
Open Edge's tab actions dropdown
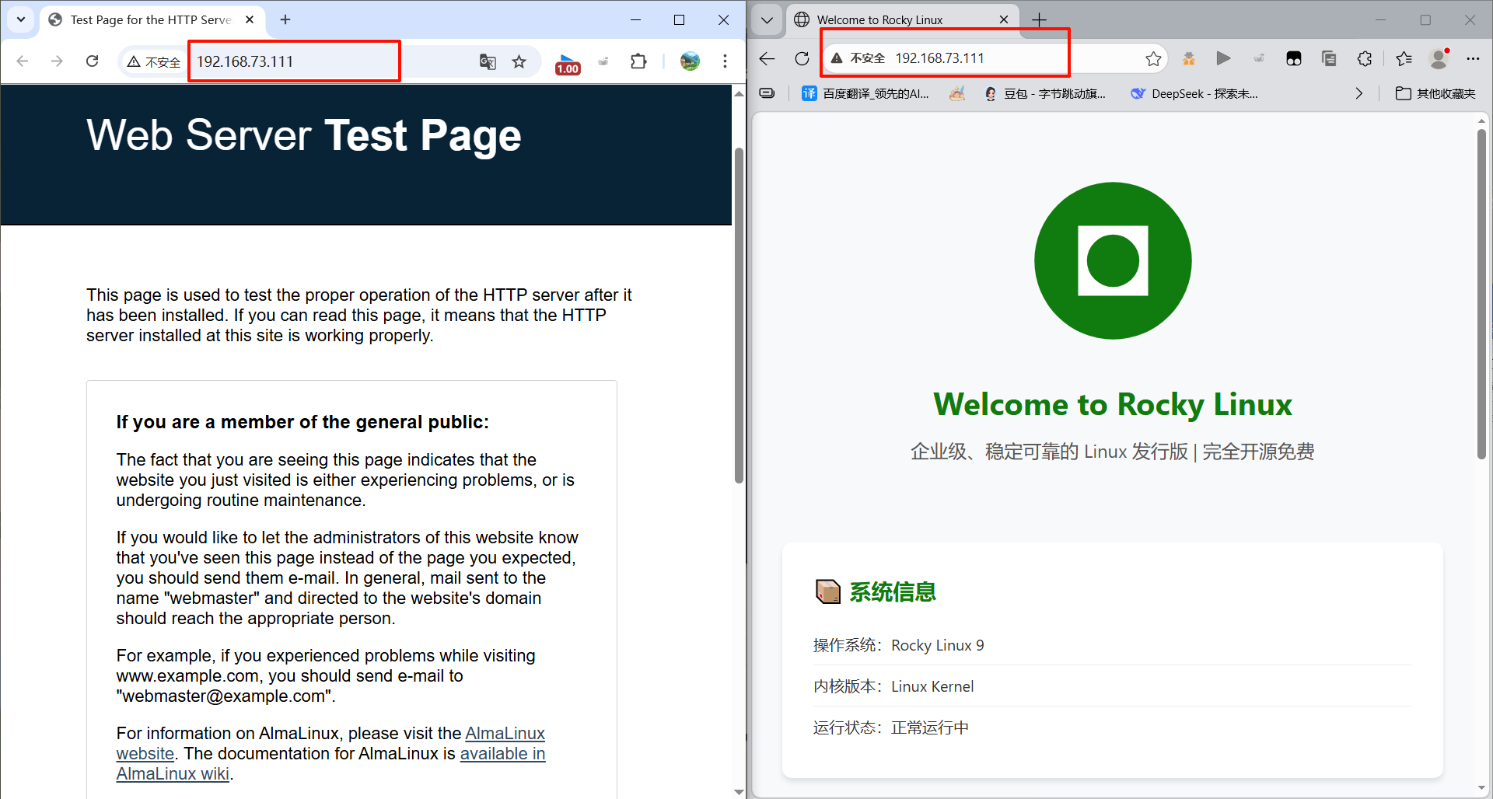pos(767,19)
